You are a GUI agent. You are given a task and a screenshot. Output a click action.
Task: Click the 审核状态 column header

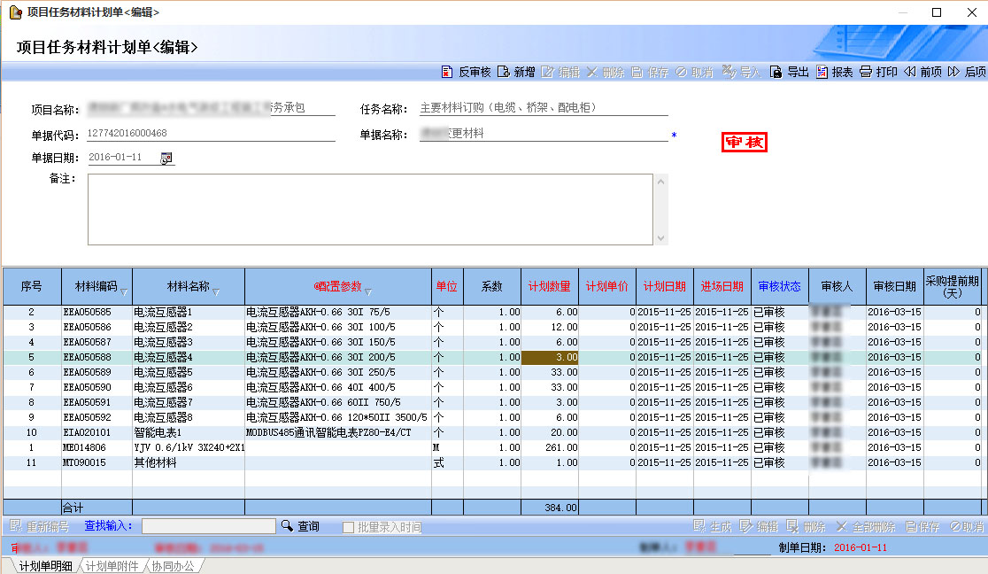point(779,286)
